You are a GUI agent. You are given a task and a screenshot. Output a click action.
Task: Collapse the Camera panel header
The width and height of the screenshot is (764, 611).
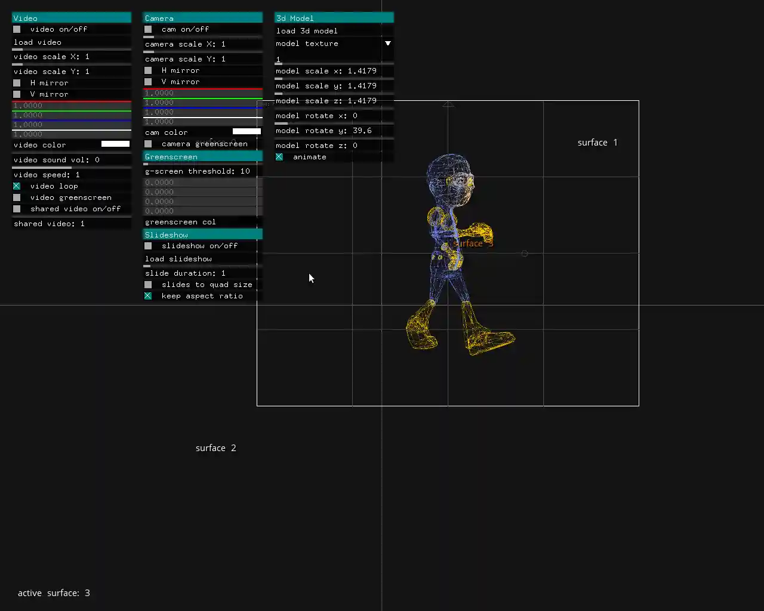(x=203, y=18)
